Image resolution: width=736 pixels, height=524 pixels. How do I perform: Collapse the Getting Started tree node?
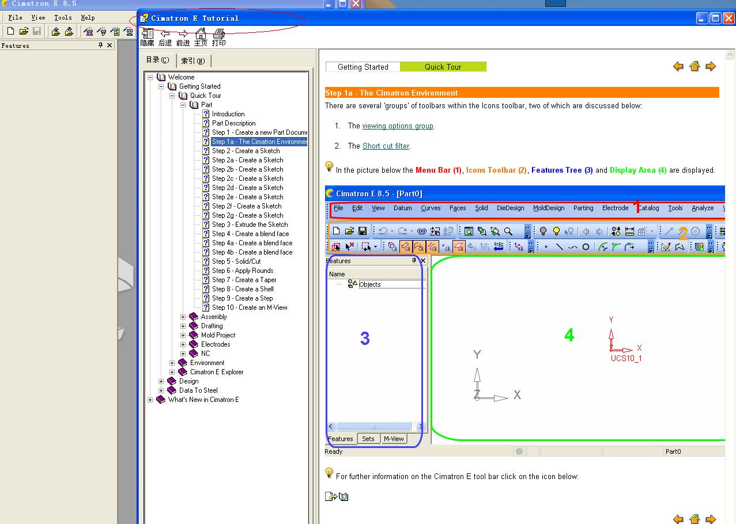(161, 86)
